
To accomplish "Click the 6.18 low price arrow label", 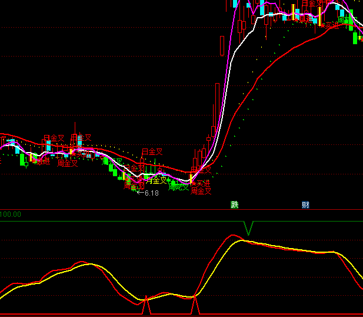I will pos(148,193).
